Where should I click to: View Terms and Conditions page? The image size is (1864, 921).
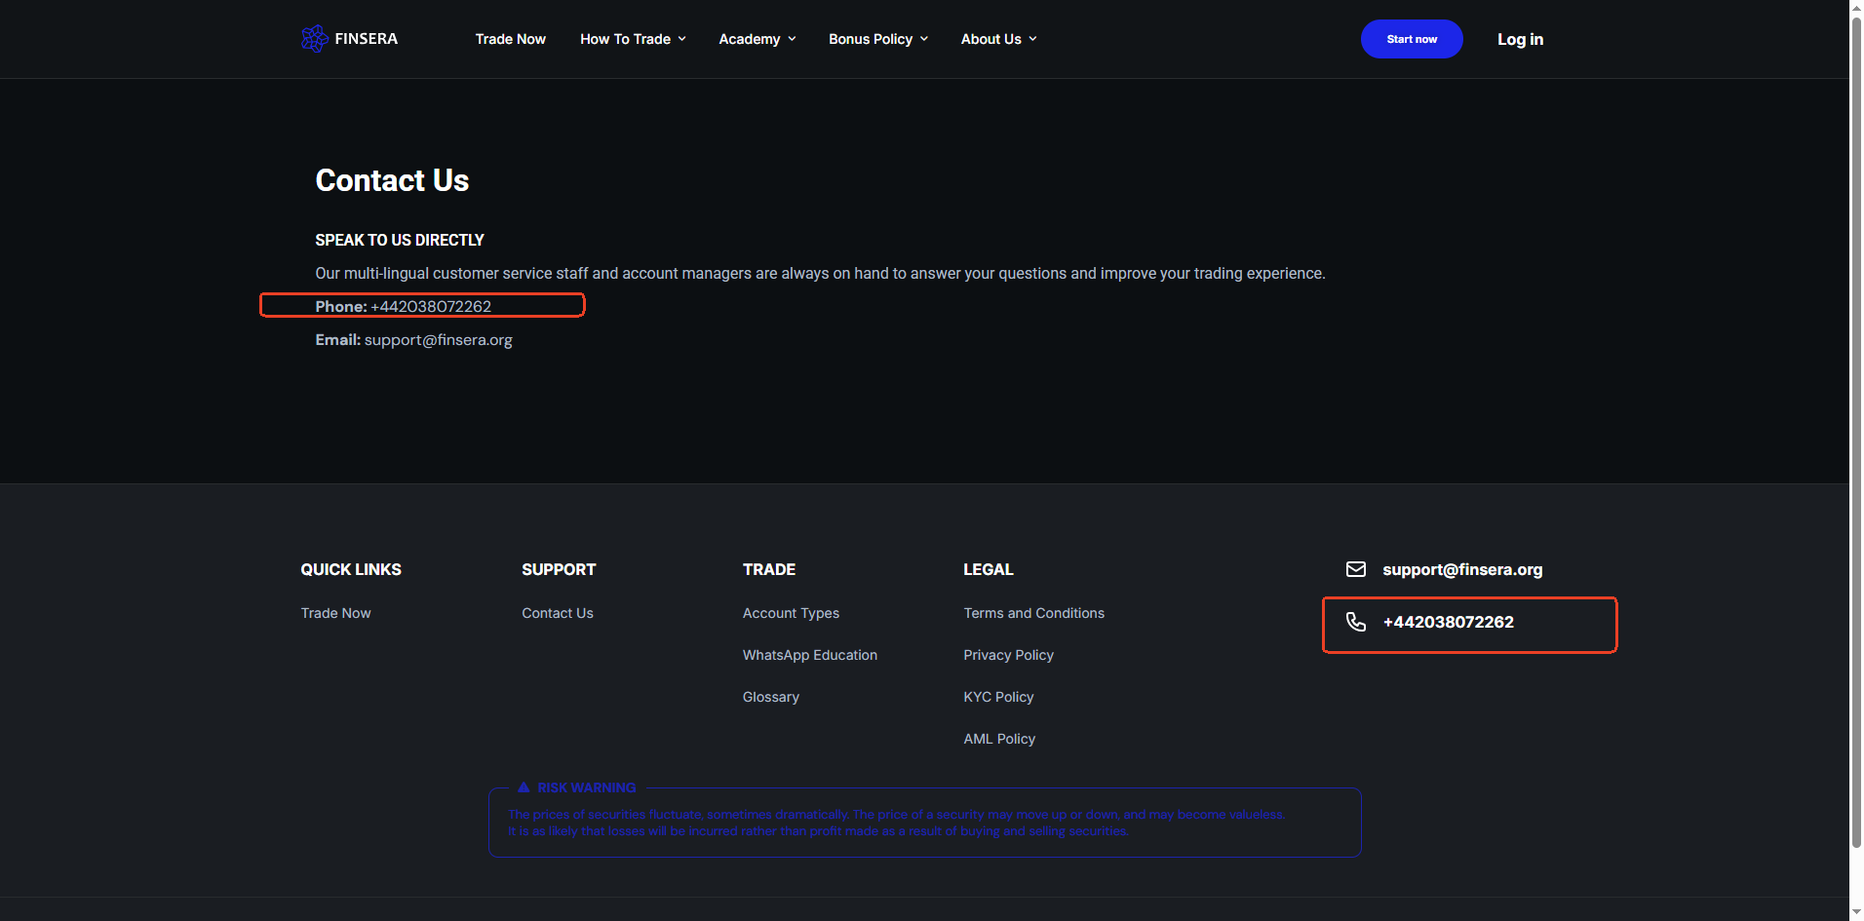(1033, 613)
